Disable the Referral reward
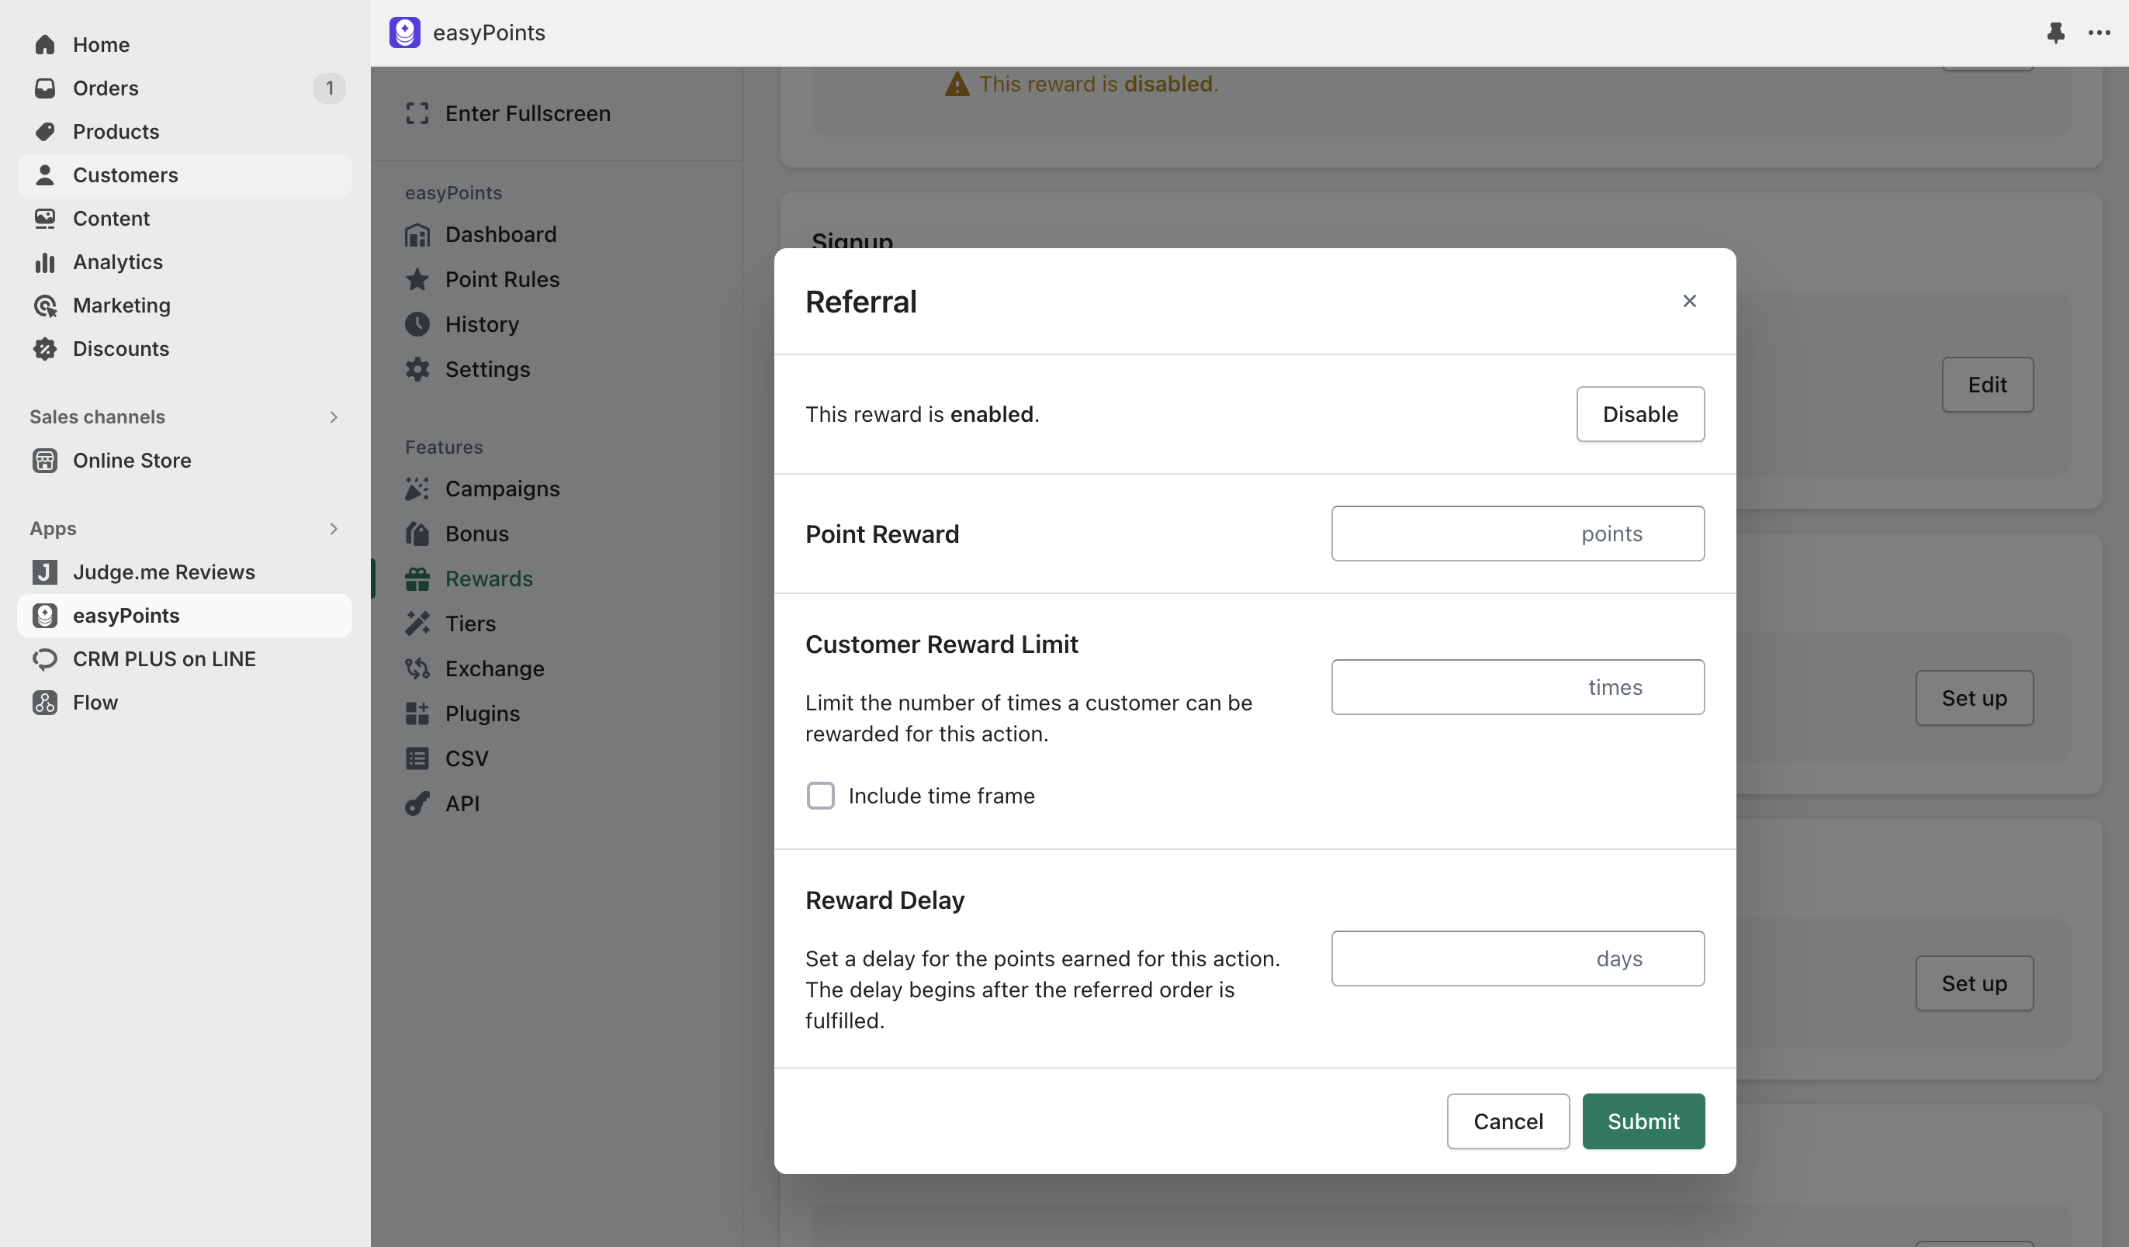This screenshot has height=1247, width=2129. 1641,415
